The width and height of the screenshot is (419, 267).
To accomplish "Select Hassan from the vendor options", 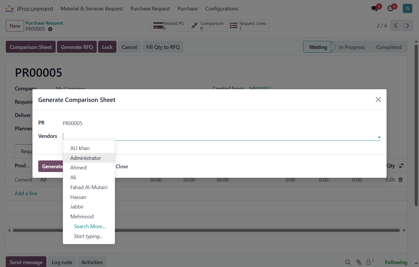I will [89, 197].
